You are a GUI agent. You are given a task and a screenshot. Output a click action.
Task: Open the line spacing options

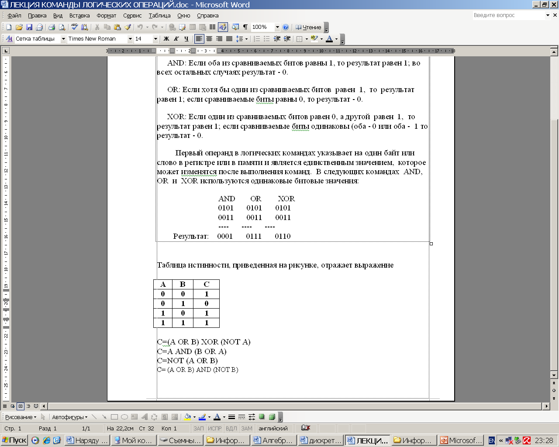point(239,39)
